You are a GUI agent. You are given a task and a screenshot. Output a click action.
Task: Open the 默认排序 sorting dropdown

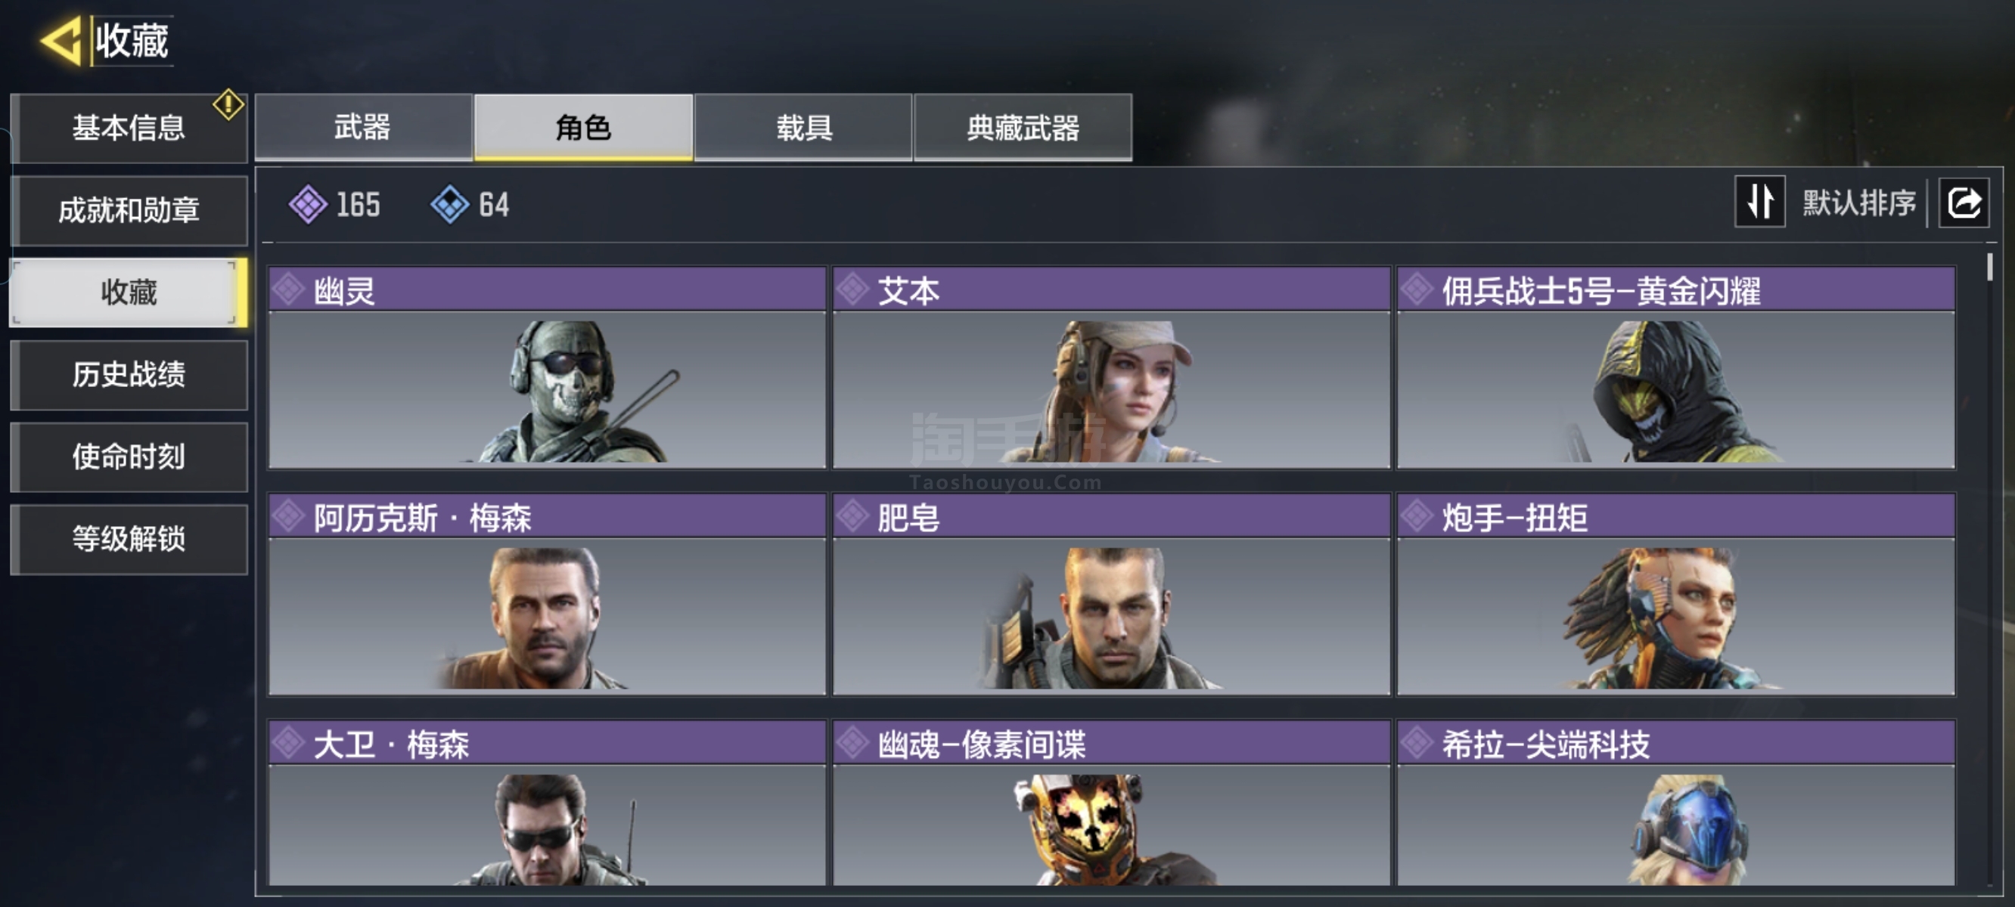click(1858, 203)
